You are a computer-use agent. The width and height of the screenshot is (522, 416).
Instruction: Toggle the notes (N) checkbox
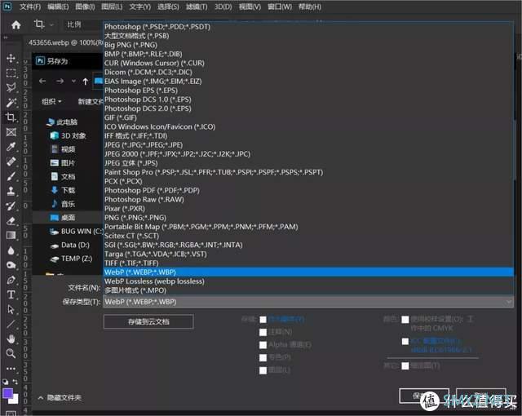263,332
